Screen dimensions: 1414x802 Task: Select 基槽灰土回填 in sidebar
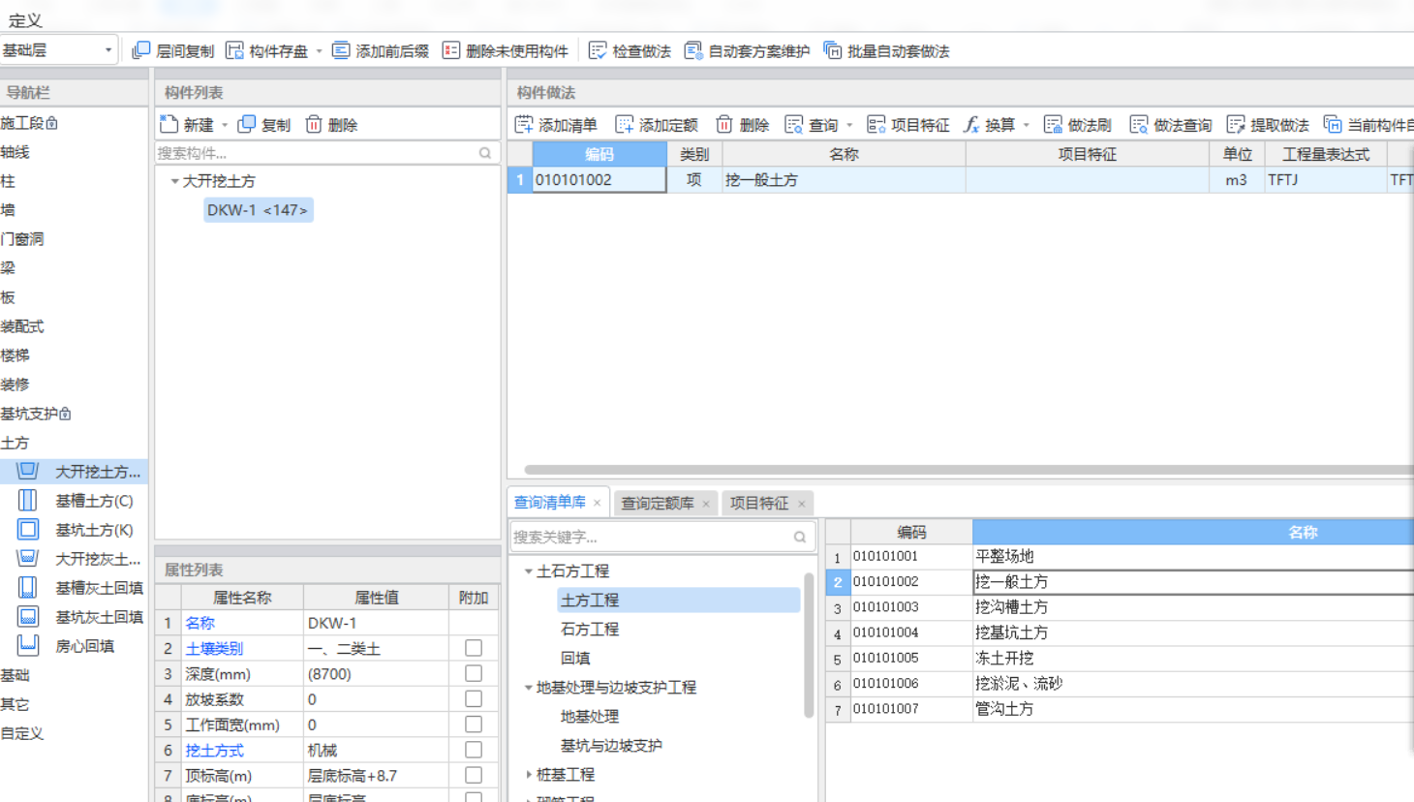click(75, 588)
